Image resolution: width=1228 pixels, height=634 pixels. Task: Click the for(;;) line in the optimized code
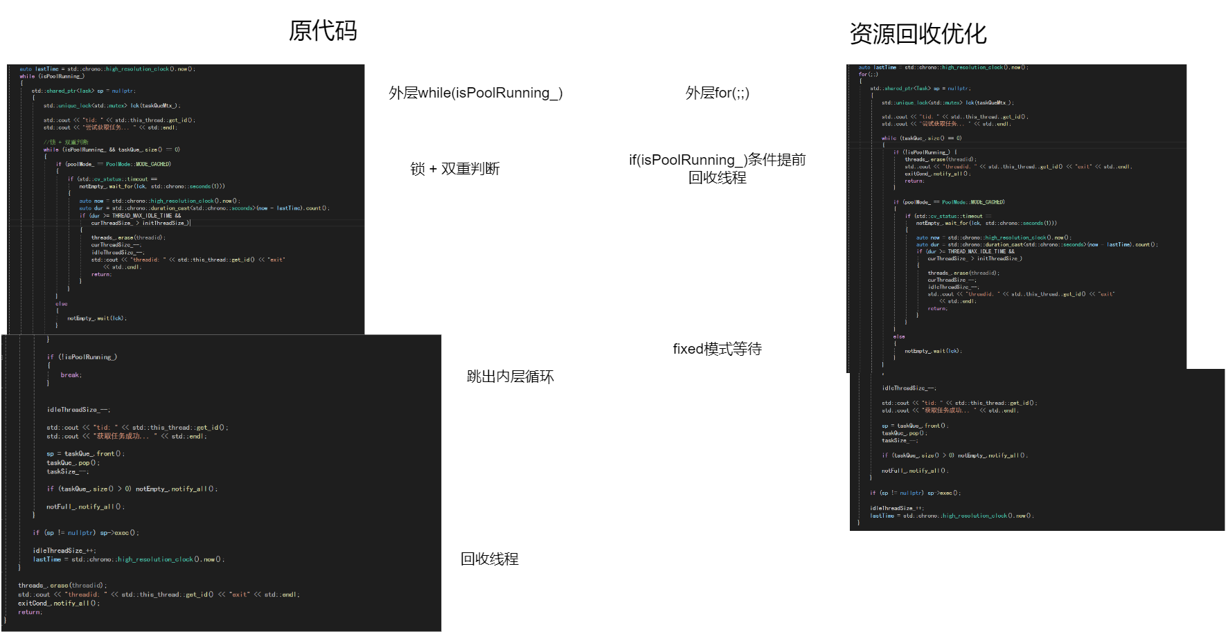tap(868, 74)
